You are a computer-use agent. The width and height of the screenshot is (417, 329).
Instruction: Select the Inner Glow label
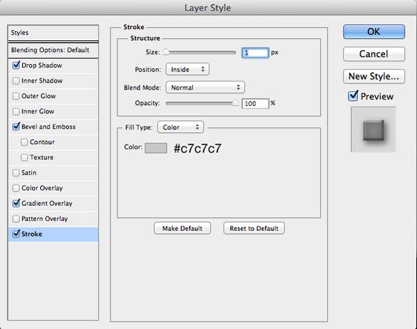[x=38, y=111]
